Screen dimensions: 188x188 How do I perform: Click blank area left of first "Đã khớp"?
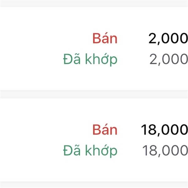click(x=31, y=59)
